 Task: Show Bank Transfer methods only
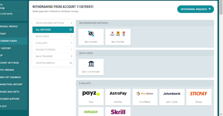tap(53, 56)
